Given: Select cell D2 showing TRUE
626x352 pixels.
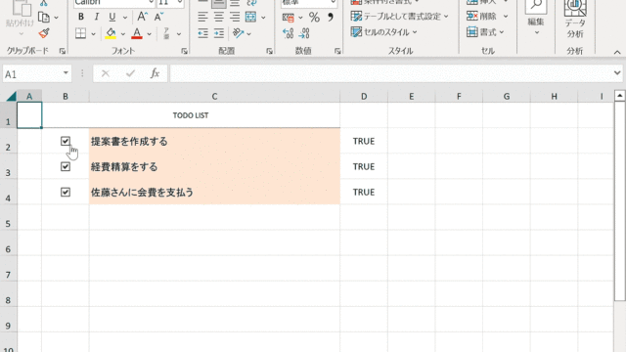Looking at the screenshot, I should pos(364,141).
